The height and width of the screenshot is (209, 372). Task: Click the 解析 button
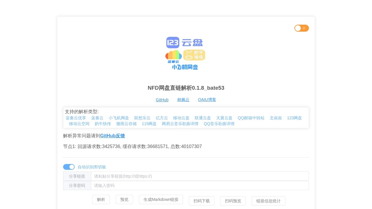(x=101, y=199)
